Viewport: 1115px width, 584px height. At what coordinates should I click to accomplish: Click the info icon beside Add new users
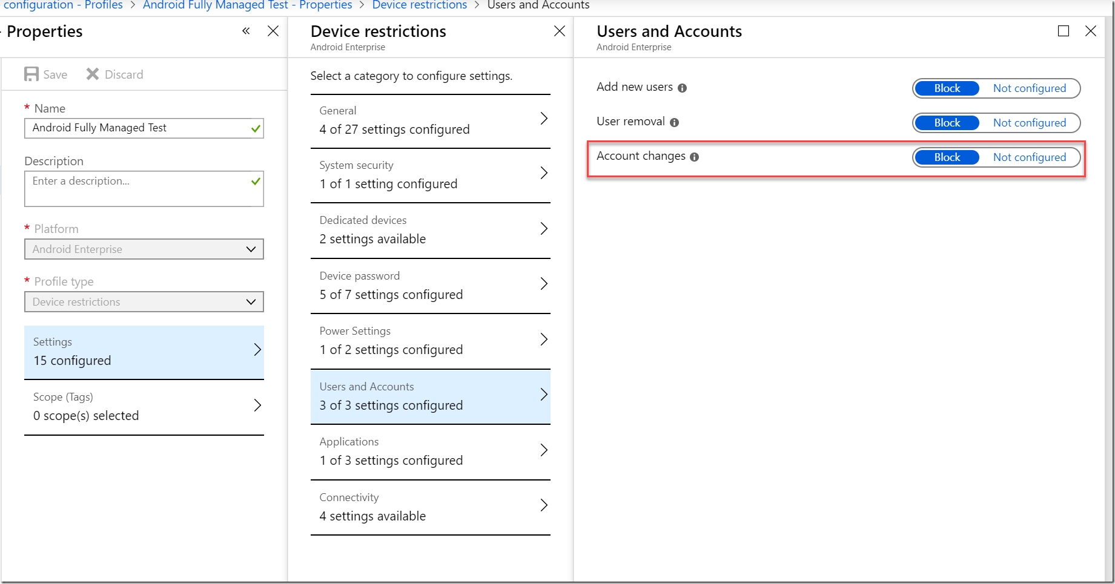[x=683, y=88]
